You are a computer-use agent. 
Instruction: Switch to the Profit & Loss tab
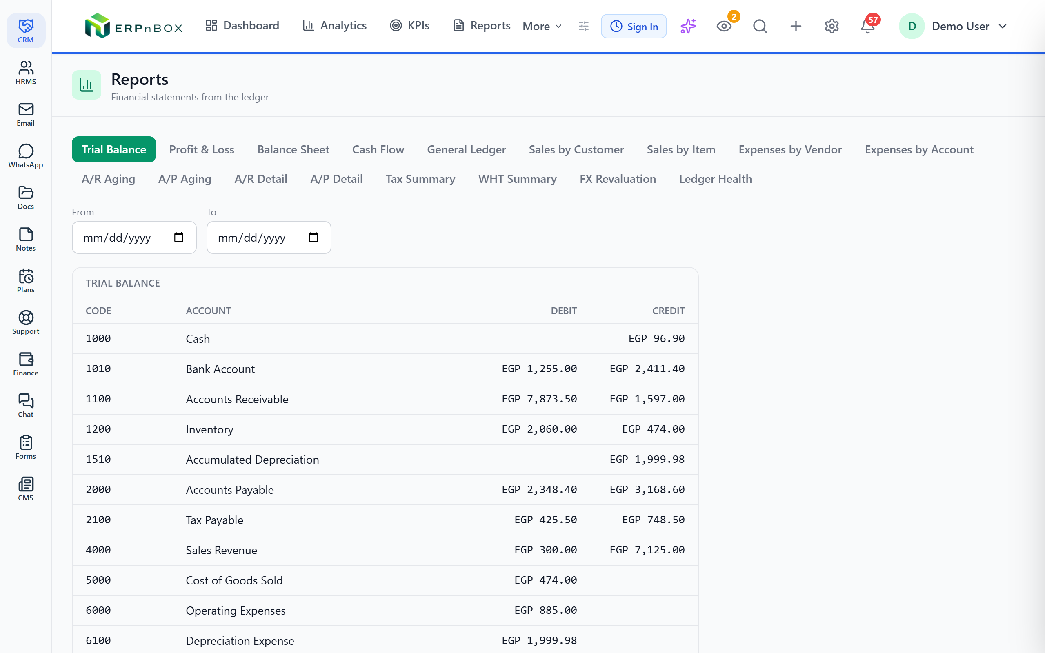(202, 149)
